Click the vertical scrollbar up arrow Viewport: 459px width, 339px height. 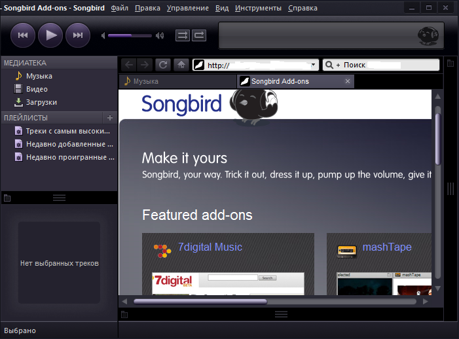(437, 96)
